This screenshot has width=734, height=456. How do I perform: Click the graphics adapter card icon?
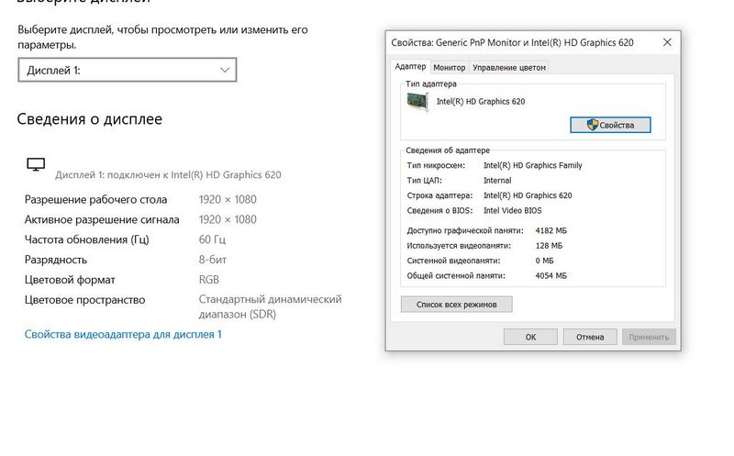pyautogui.click(x=419, y=101)
